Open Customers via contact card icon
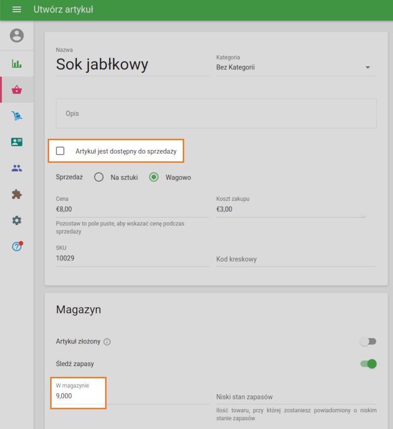This screenshot has width=393, height=429. pyautogui.click(x=17, y=142)
